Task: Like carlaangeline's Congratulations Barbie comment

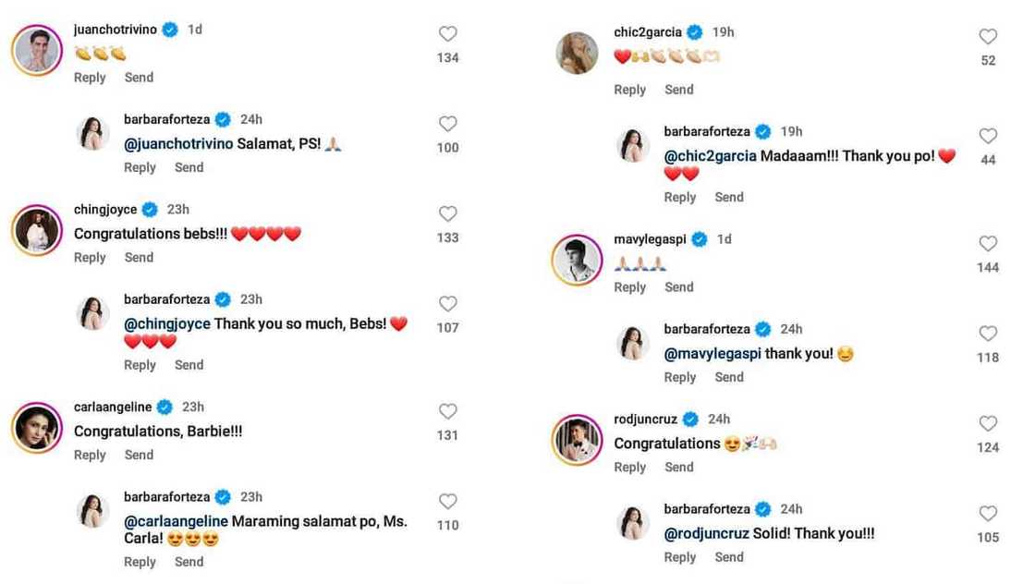Action: pyautogui.click(x=447, y=412)
